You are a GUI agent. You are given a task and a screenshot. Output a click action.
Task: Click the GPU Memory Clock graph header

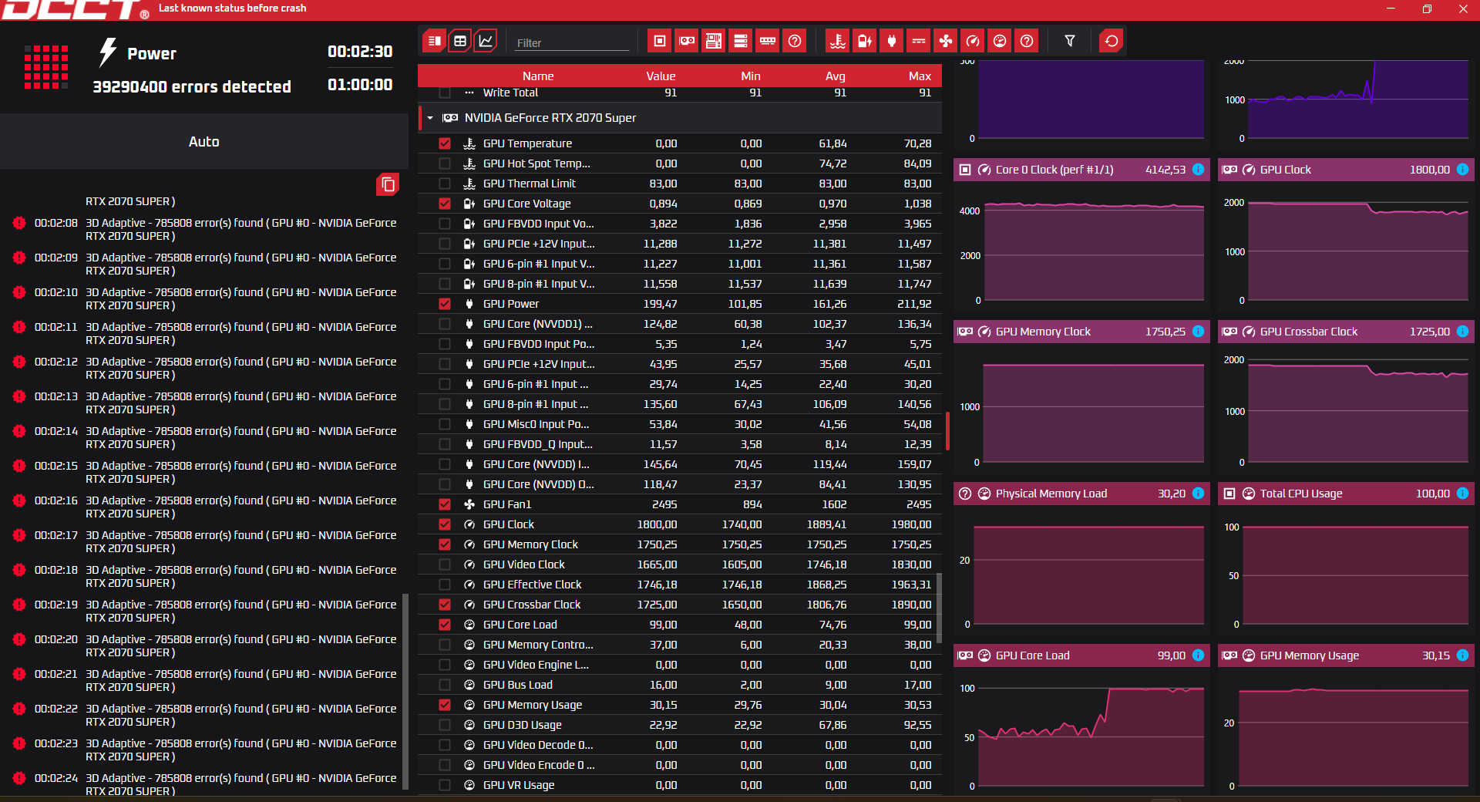pyautogui.click(x=1081, y=332)
